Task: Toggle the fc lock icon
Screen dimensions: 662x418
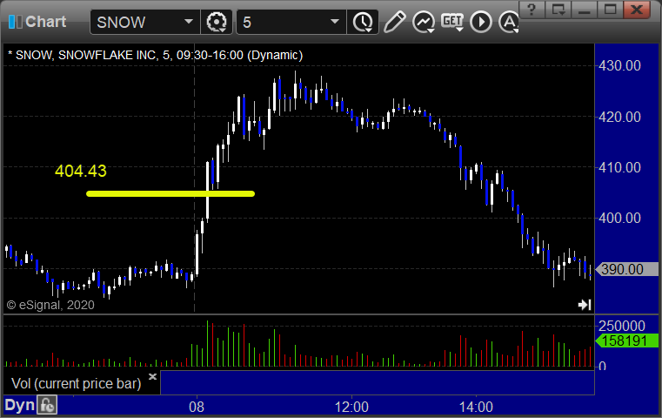Action: pyautogui.click(x=47, y=405)
